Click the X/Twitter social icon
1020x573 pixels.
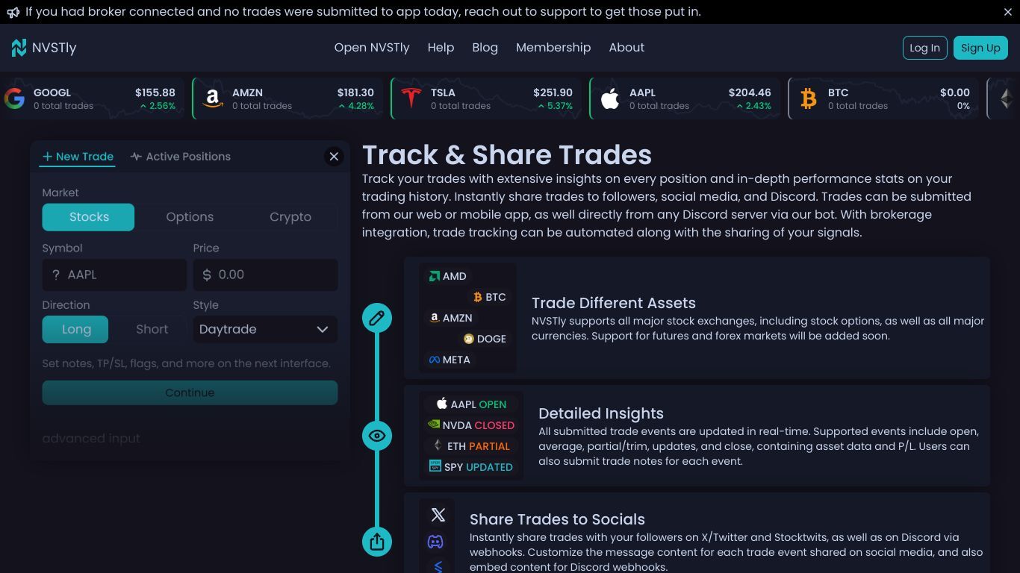[x=438, y=515]
